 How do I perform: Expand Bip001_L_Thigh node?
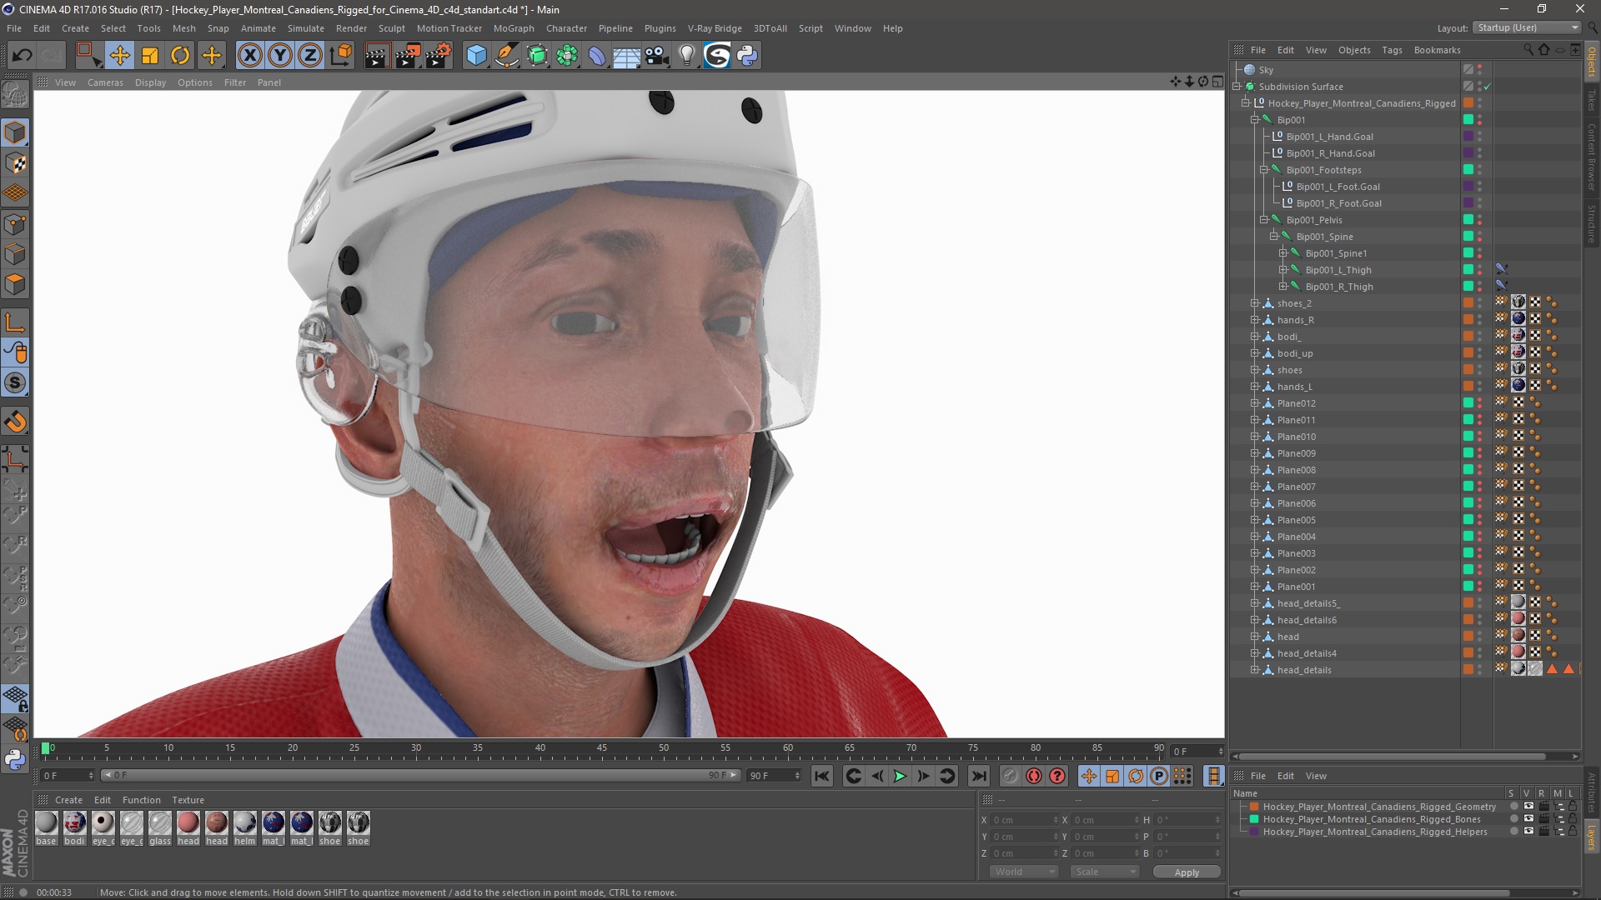(x=1283, y=270)
